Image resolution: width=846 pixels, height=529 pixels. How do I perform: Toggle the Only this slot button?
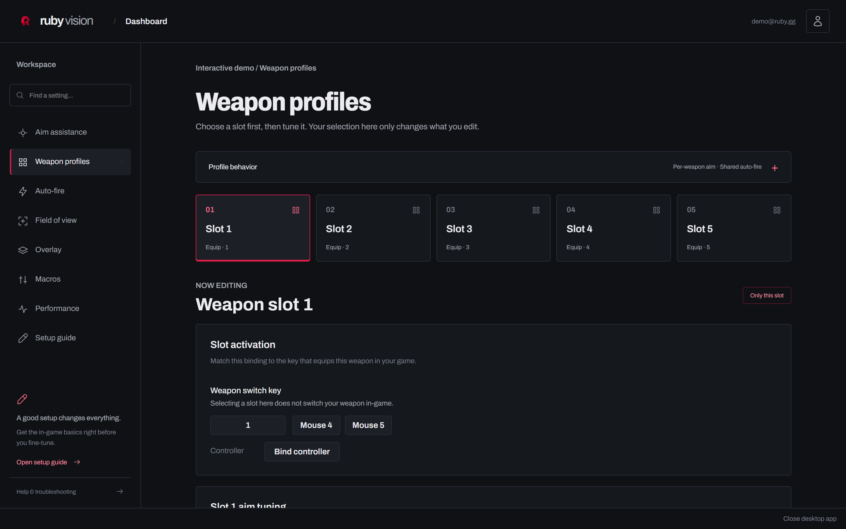coord(767,295)
